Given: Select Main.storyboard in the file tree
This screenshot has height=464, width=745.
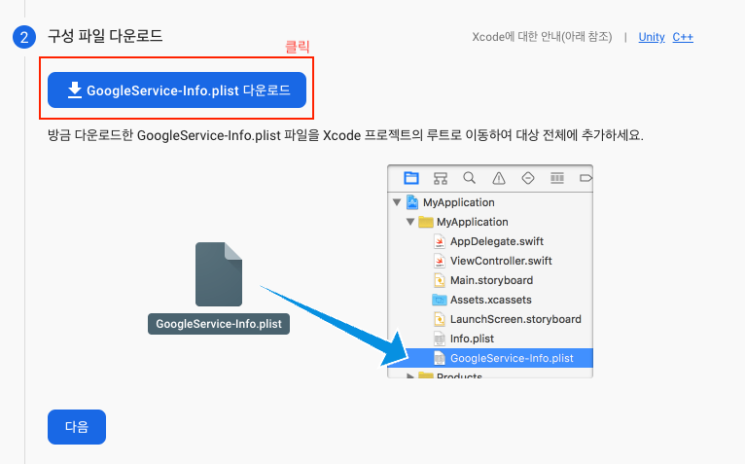Looking at the screenshot, I should pos(490,280).
